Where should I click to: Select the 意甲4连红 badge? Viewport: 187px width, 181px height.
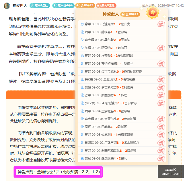point(40,5)
